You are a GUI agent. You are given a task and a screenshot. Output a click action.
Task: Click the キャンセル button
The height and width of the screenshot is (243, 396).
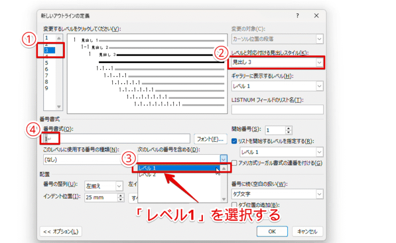pos(307,231)
